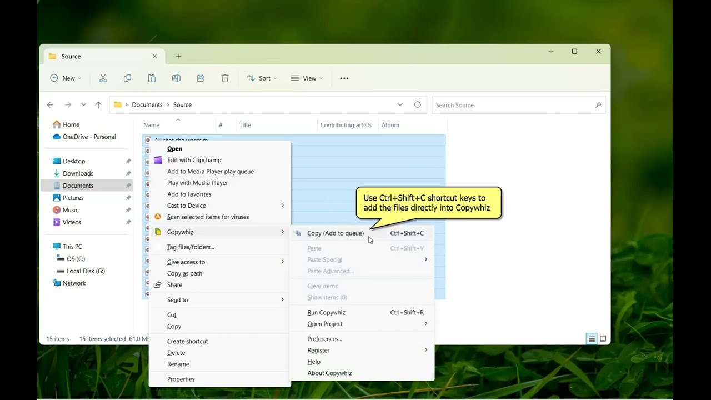Click the Cut scissors icon in toolbar
711x400 pixels.
103,78
